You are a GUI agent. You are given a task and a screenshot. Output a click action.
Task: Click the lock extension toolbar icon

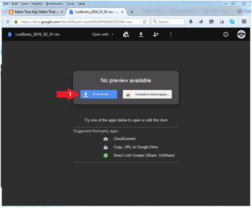(222, 22)
